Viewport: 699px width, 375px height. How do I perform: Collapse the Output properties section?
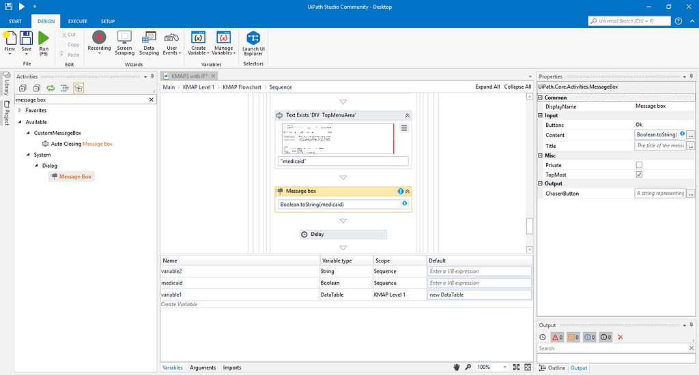point(541,183)
